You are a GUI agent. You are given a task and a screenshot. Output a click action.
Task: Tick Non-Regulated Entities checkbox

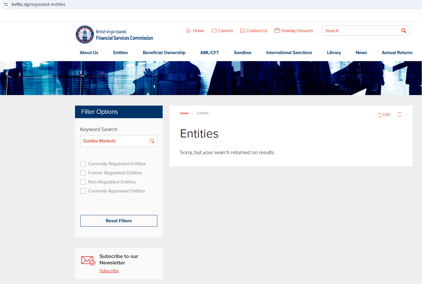coord(83,182)
